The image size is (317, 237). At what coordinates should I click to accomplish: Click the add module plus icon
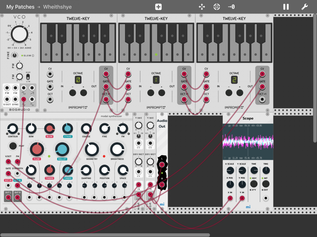pyautogui.click(x=158, y=7)
